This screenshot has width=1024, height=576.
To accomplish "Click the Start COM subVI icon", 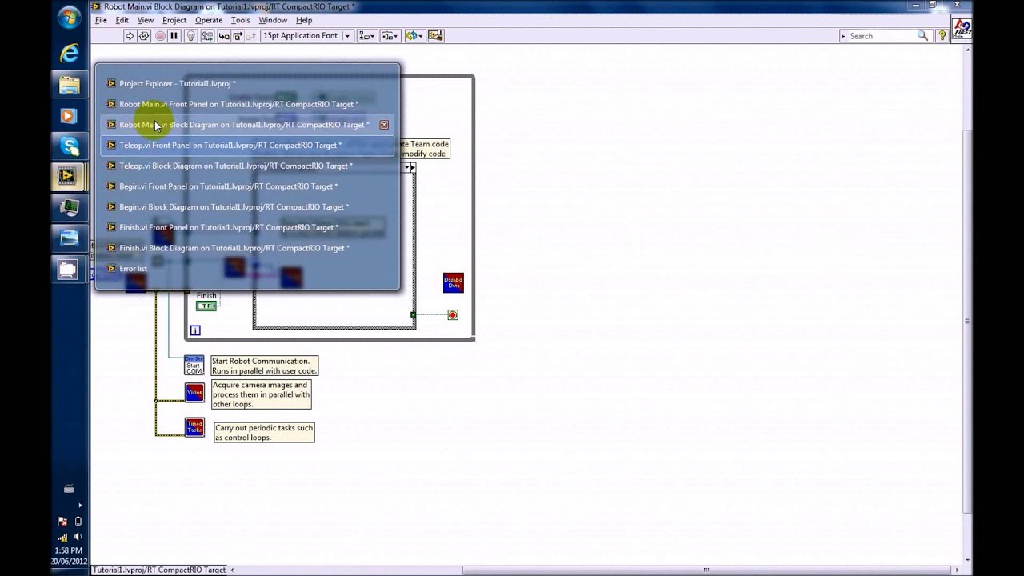I will pyautogui.click(x=194, y=366).
